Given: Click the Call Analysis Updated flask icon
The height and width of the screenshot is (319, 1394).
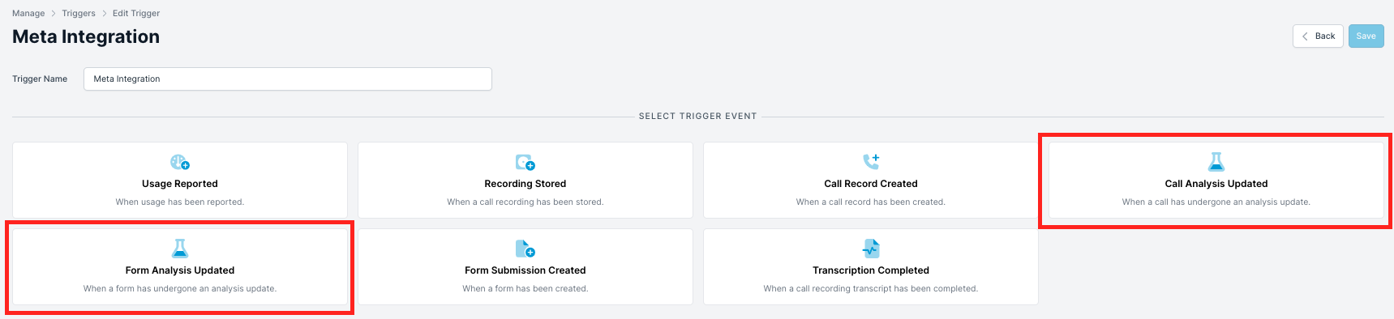Looking at the screenshot, I should click(x=1216, y=161).
